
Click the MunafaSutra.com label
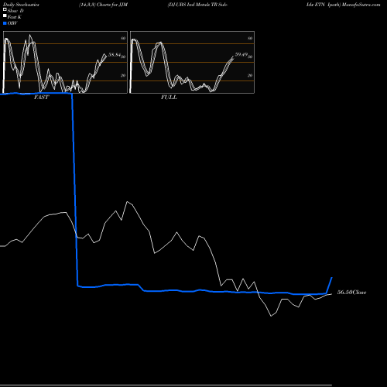pos(361,5)
